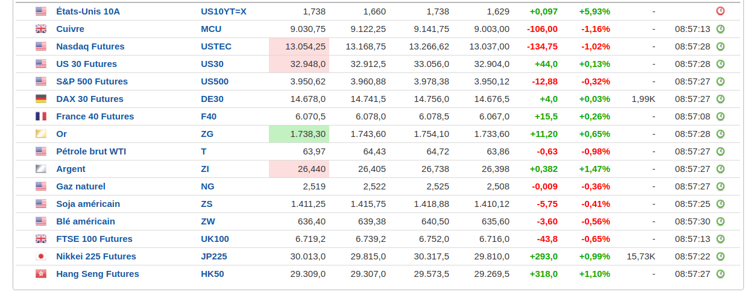750x292 pixels.
Task: Go to Soja américain details
Action: pyautogui.click(x=88, y=204)
